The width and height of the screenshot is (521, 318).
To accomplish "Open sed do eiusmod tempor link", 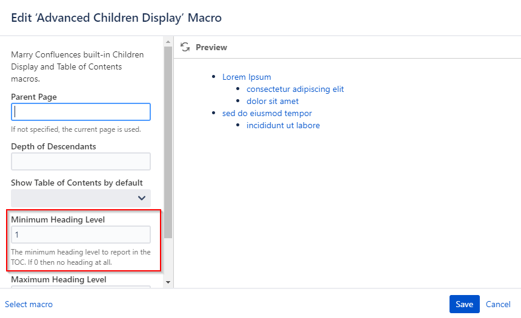I will point(267,114).
